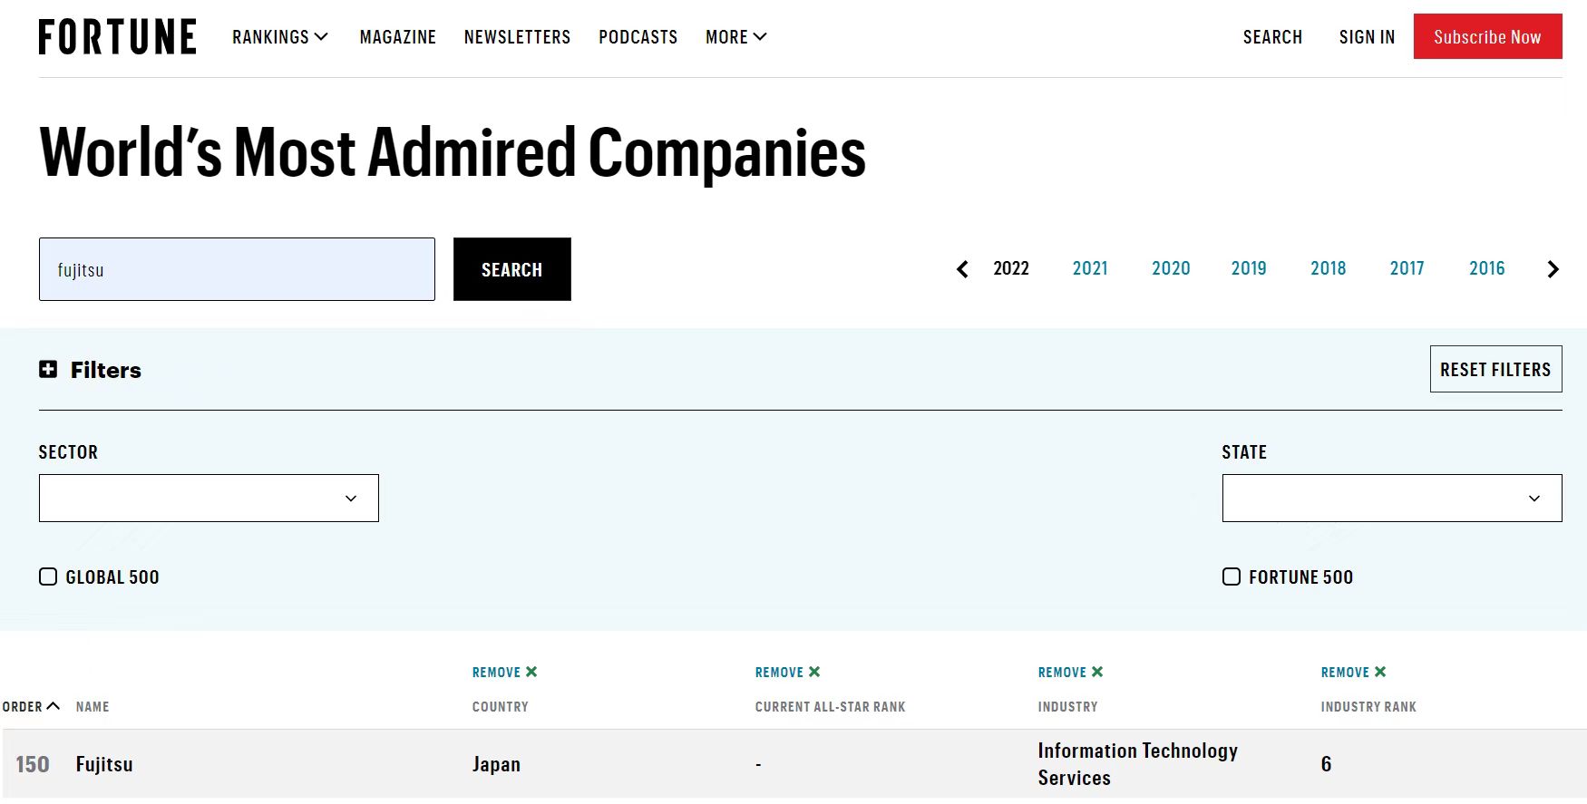Image resolution: width=1587 pixels, height=804 pixels.
Task: Click Search in the top header
Action: 1272,37
